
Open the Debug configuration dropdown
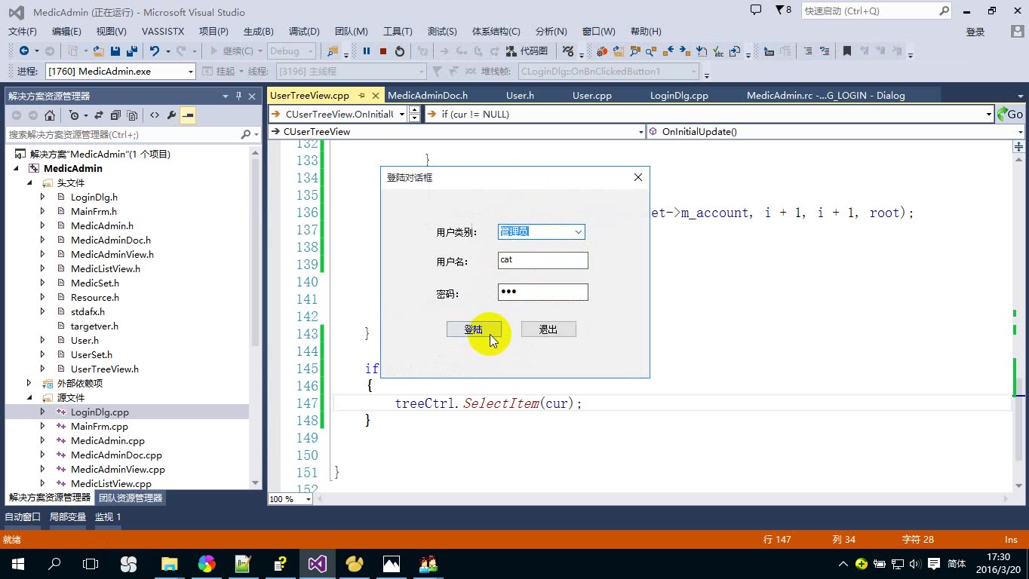pos(291,51)
